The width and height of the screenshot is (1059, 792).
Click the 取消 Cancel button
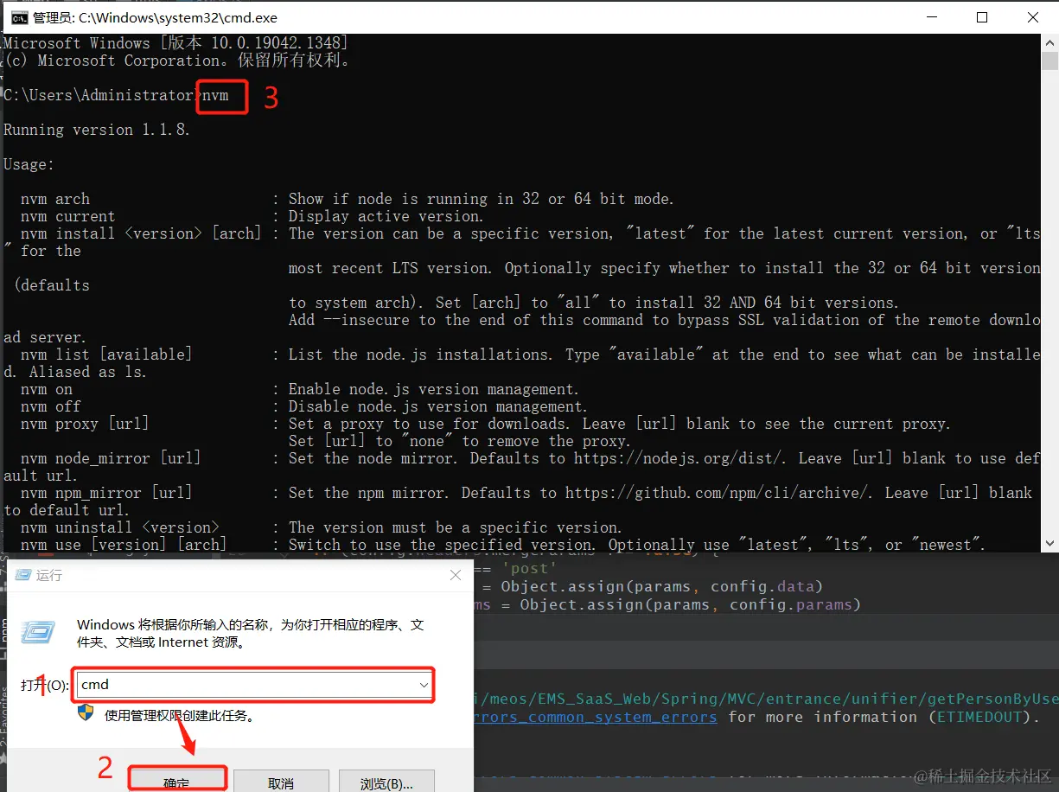[x=281, y=781]
